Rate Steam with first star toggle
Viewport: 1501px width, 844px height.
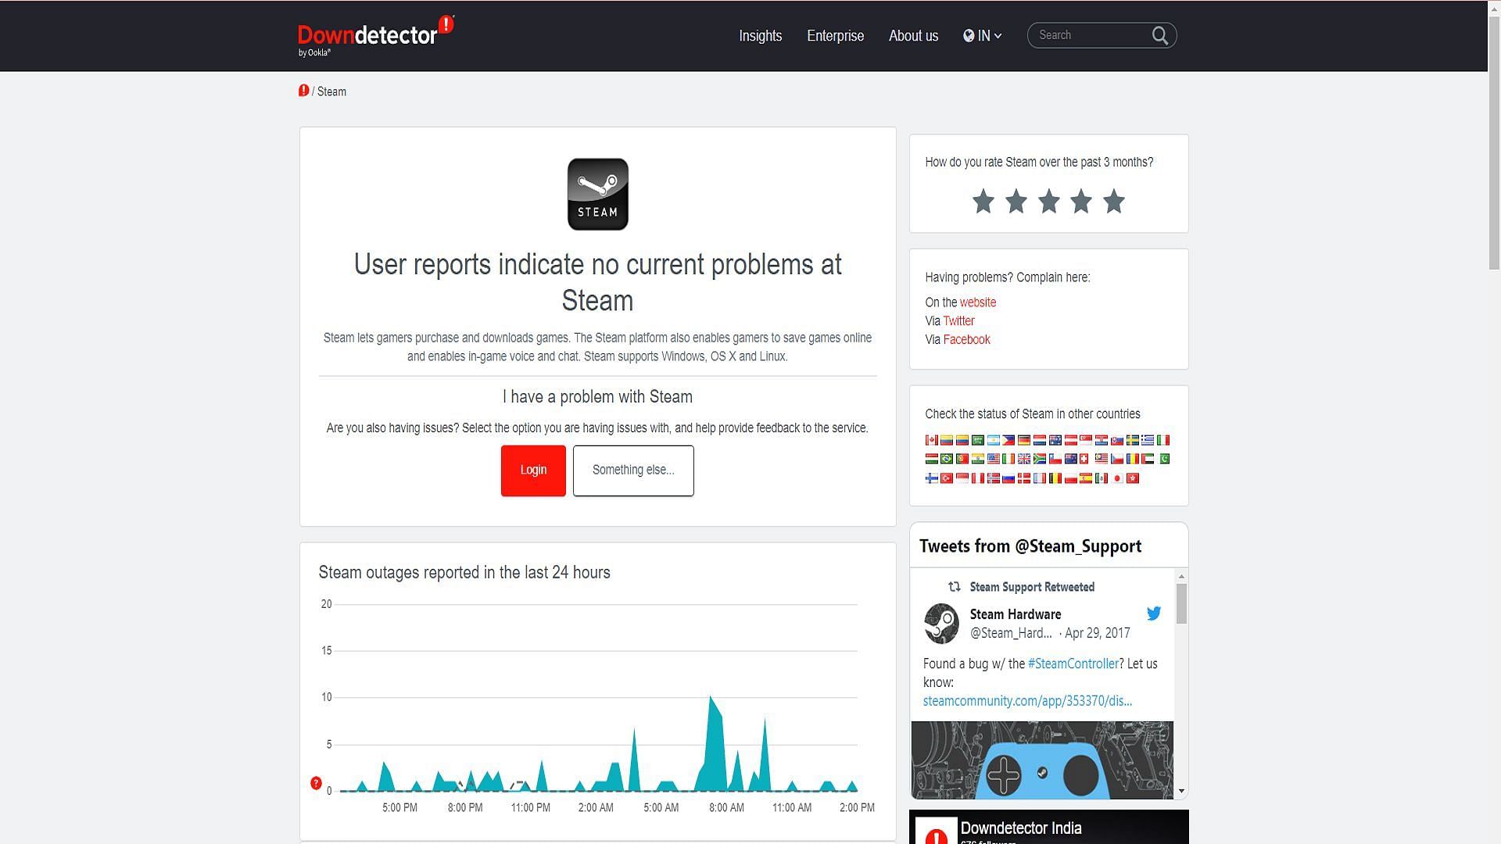pyautogui.click(x=983, y=201)
